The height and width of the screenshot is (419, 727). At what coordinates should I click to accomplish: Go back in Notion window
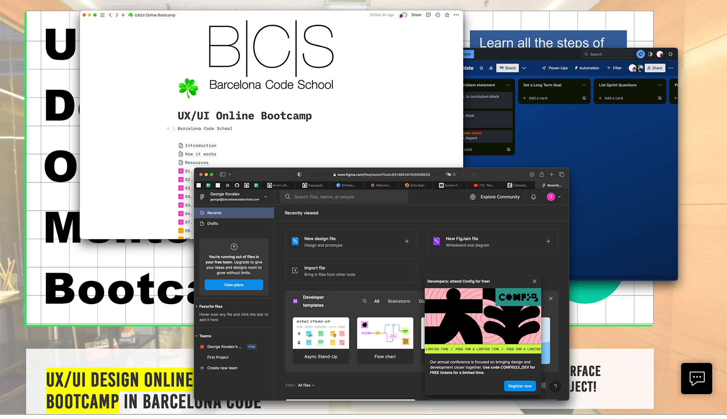coord(110,15)
